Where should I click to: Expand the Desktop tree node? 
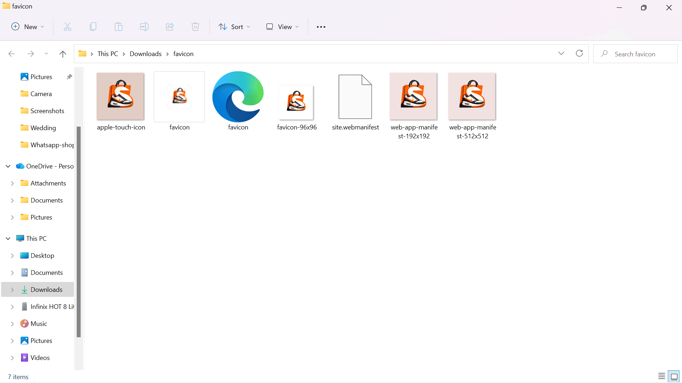coord(12,256)
